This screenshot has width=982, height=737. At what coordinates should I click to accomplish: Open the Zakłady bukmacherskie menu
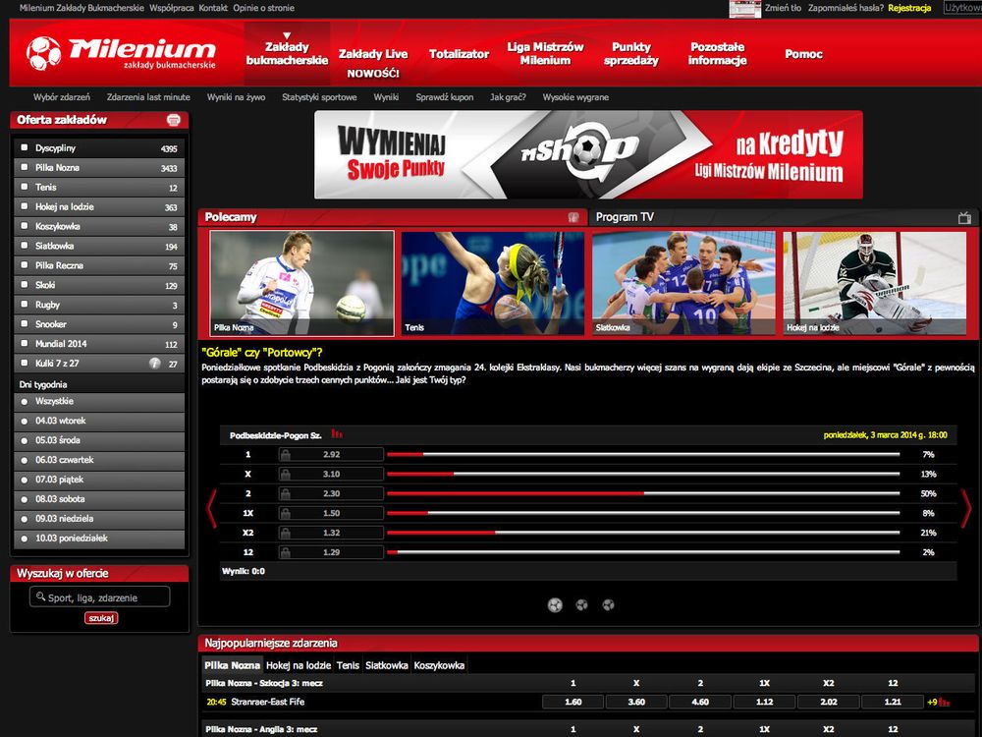point(287,53)
